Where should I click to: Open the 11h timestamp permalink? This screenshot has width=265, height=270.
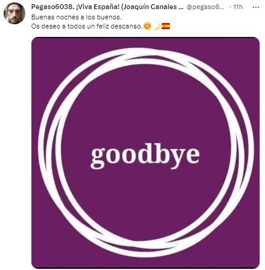(x=238, y=7)
